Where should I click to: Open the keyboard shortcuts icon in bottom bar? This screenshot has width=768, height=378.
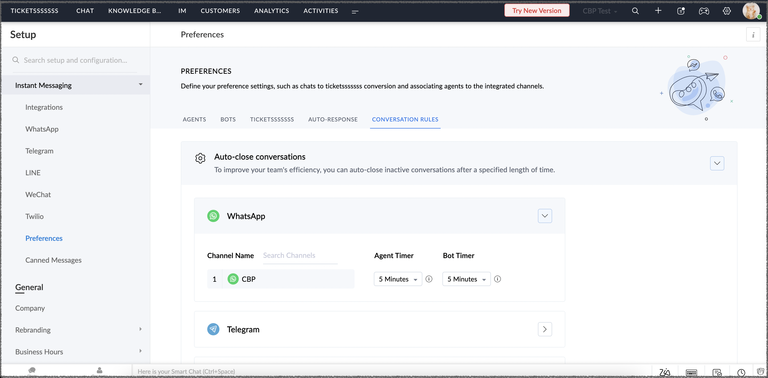click(691, 372)
